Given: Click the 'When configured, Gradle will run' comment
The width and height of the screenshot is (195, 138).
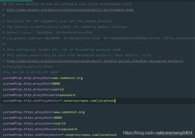Looking at the screenshot, I should coord(63,50).
